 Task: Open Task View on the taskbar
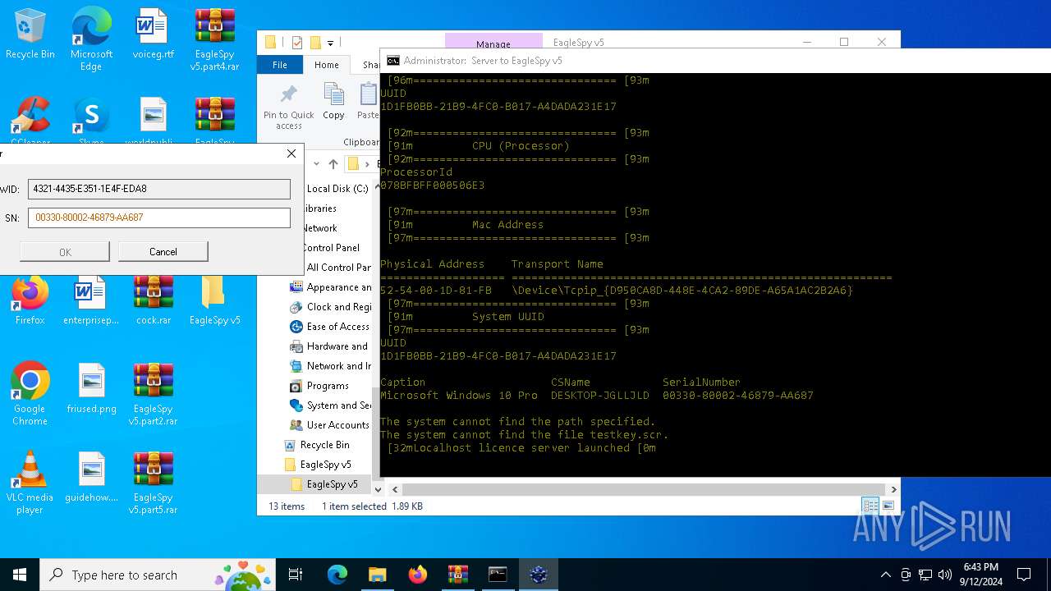(296, 575)
